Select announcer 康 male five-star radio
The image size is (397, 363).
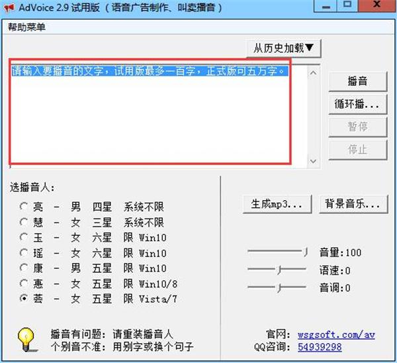point(24,268)
